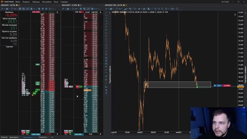Click the -0,20% profit value in left panel

click(11, 15)
